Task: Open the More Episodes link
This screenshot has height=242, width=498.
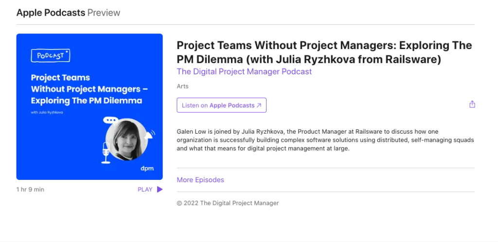Action: [x=200, y=180]
